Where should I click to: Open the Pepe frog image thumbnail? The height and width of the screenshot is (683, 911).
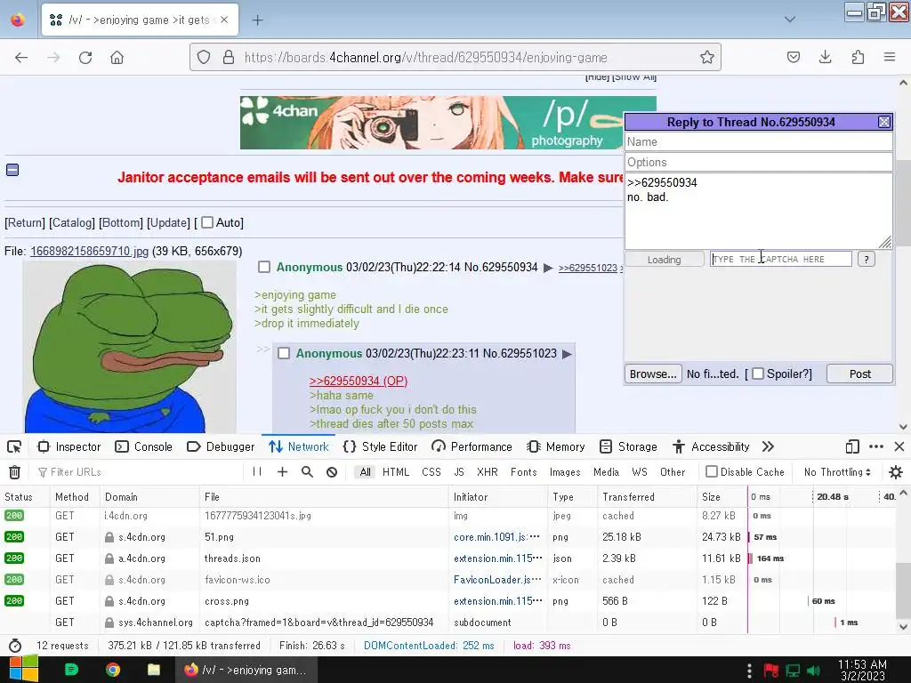[129, 348]
